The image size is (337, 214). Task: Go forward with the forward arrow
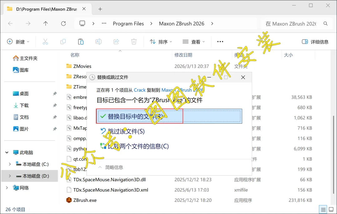pos(28,24)
